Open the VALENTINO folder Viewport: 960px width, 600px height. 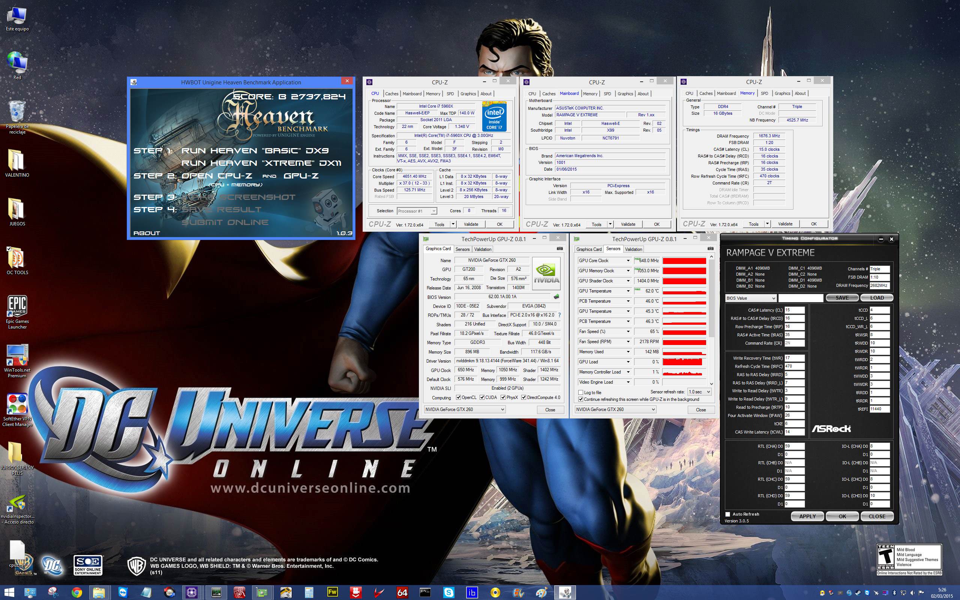pyautogui.click(x=17, y=163)
